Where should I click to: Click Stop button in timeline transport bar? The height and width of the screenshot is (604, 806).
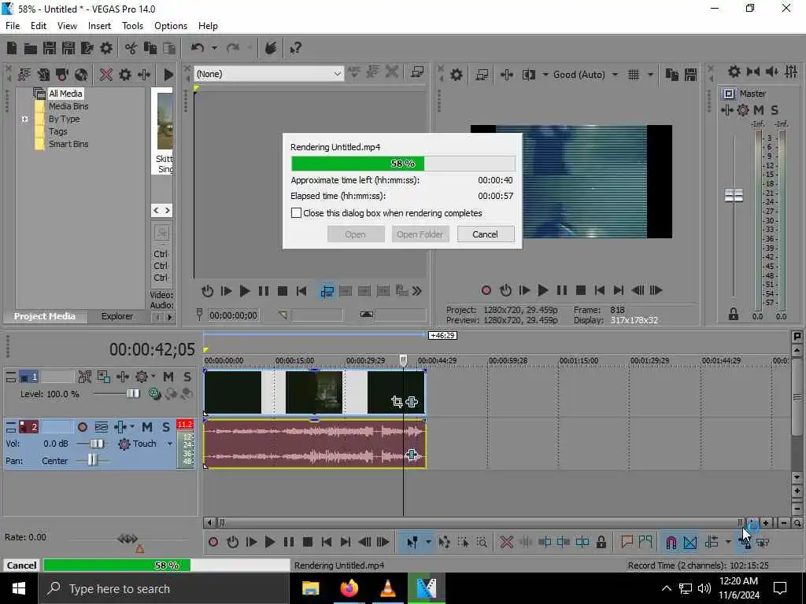(x=308, y=542)
